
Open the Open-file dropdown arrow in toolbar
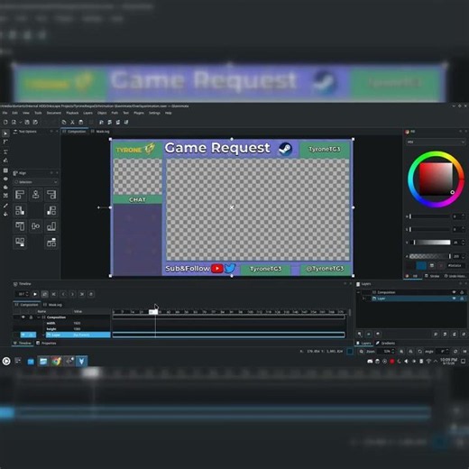point(20,122)
